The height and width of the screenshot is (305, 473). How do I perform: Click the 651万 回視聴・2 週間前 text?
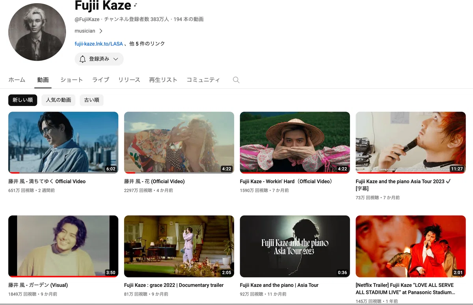pyautogui.click(x=32, y=190)
